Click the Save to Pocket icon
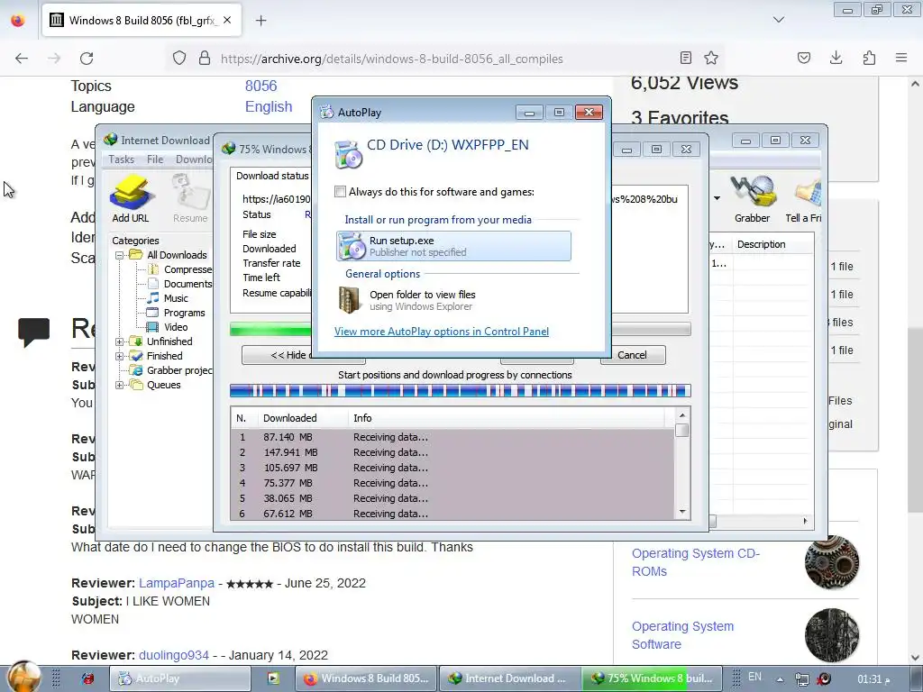The image size is (923, 692). coord(803,58)
